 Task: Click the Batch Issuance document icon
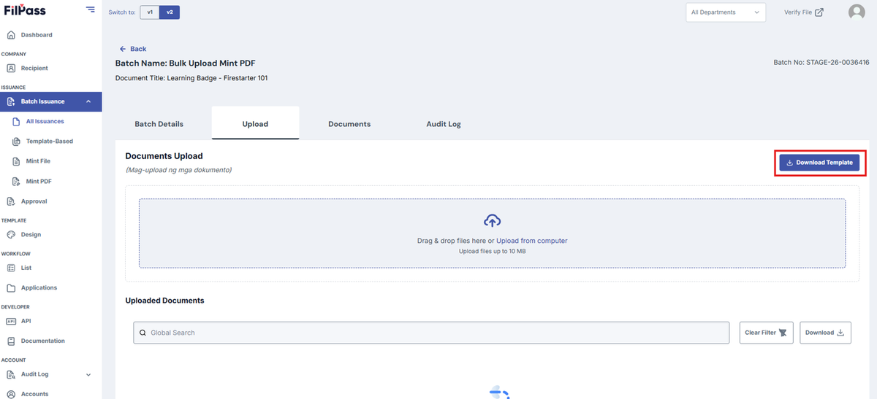point(11,101)
